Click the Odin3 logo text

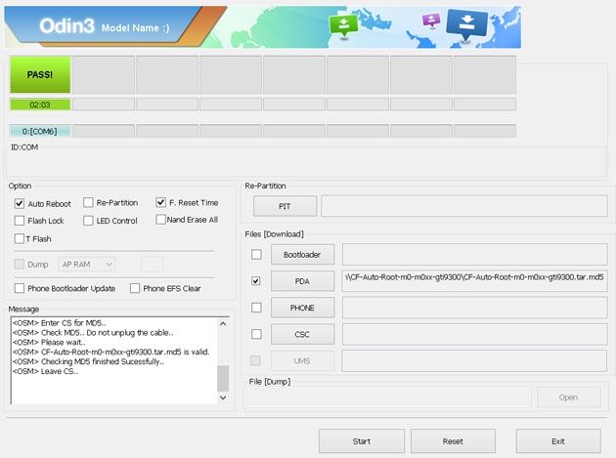[66, 26]
